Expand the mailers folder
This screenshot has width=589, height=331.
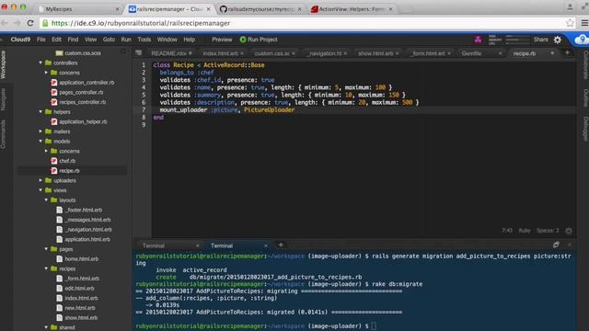point(40,131)
